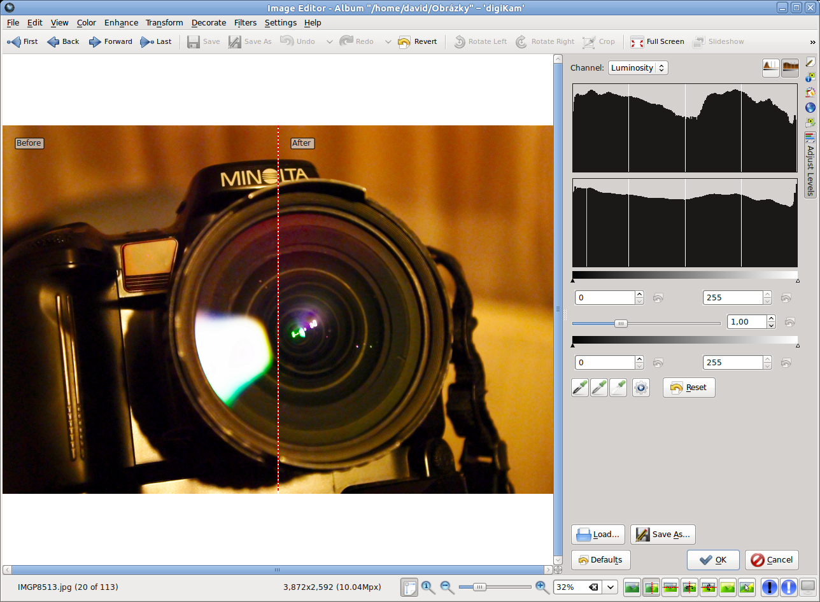Image resolution: width=820 pixels, height=602 pixels.
Task: Click the Rotate Right toolbar button
Action: point(545,41)
